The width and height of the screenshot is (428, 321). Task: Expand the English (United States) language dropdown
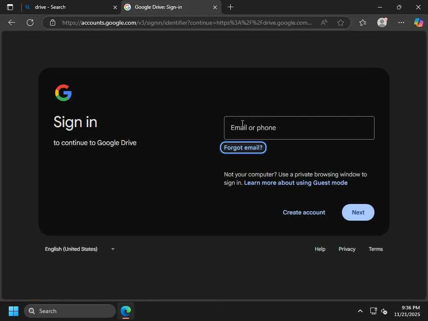[80, 249]
